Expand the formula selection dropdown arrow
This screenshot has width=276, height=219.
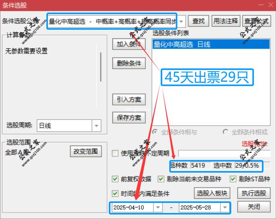pos(181,21)
